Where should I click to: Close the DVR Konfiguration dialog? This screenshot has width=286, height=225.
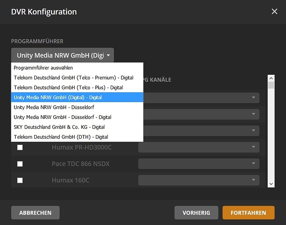pyautogui.click(x=274, y=11)
